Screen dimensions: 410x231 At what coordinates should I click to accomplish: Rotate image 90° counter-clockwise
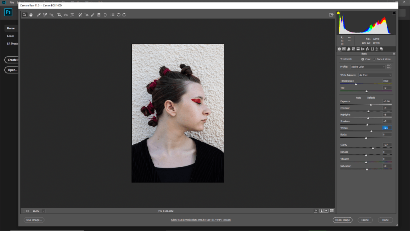pyautogui.click(x=119, y=15)
